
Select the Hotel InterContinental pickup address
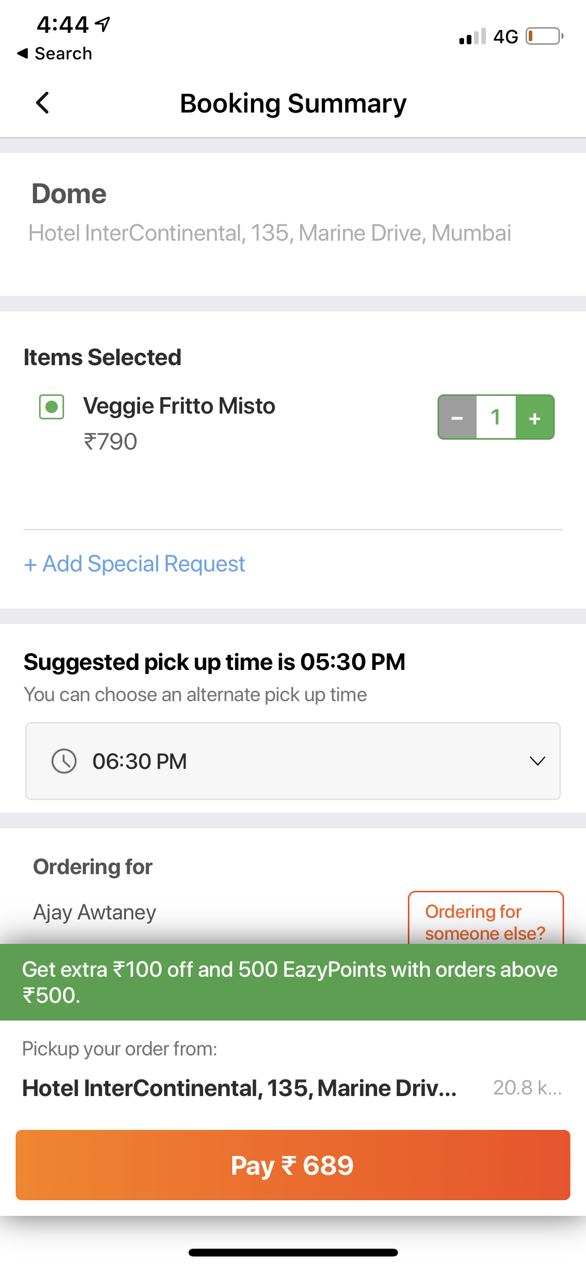pos(240,1088)
